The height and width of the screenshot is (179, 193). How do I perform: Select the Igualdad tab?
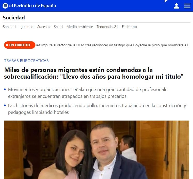click(x=27, y=27)
